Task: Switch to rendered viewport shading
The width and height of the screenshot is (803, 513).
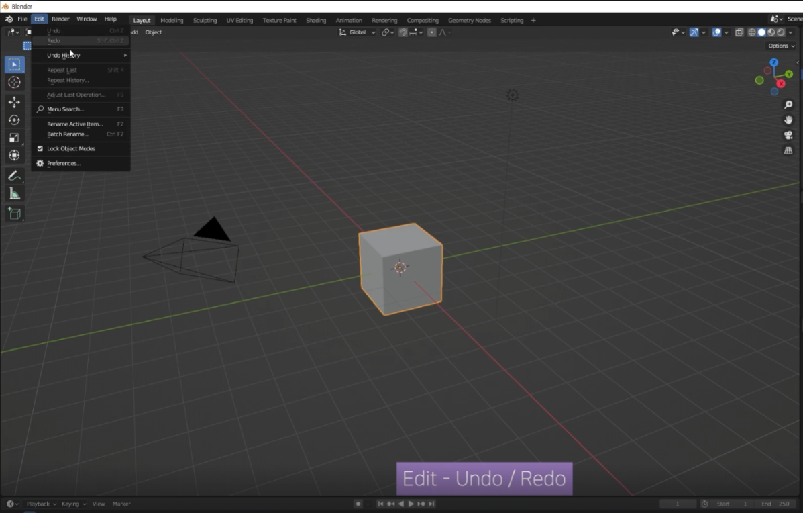Action: tap(781, 32)
